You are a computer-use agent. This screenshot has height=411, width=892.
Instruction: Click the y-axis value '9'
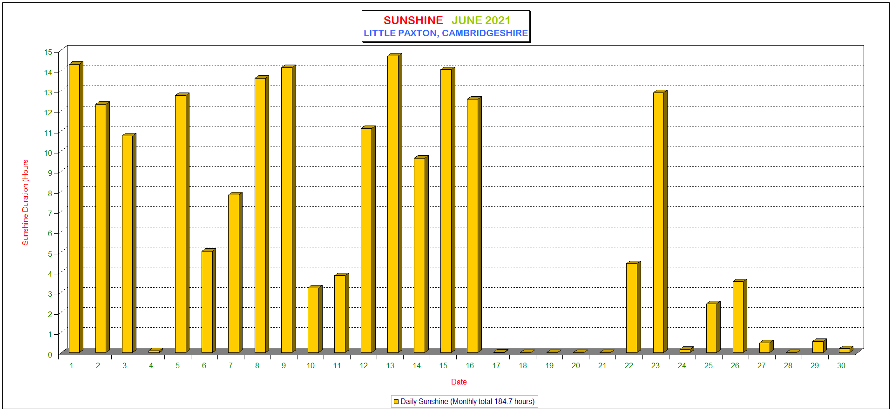click(x=50, y=173)
